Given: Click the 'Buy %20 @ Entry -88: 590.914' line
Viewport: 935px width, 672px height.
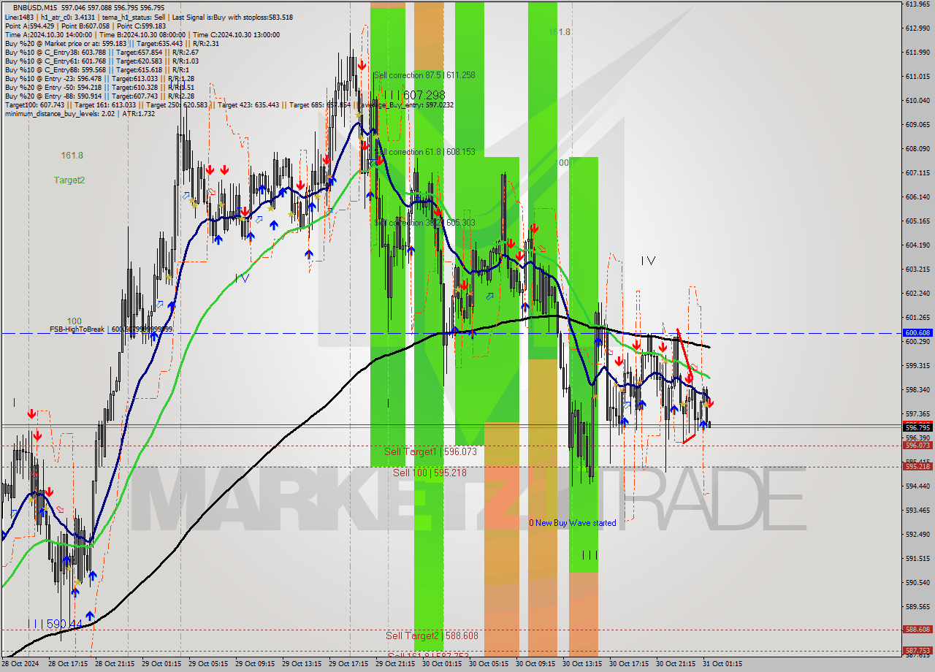Looking at the screenshot, I should pyautogui.click(x=99, y=96).
